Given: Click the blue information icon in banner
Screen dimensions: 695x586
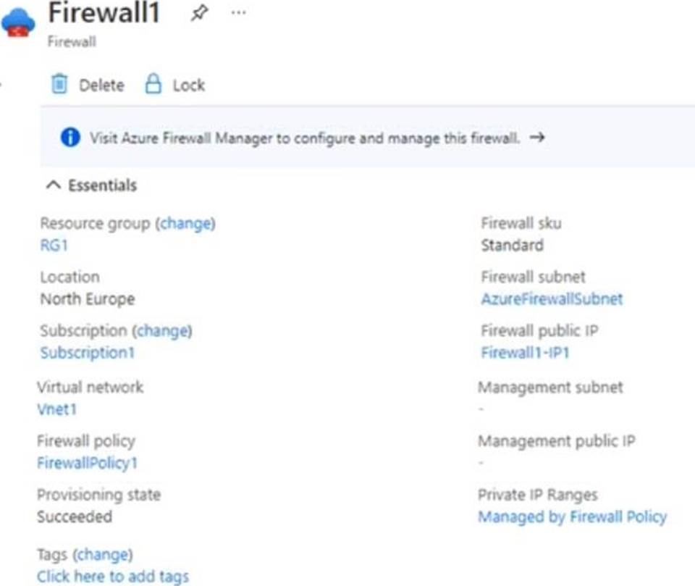Looking at the screenshot, I should [70, 138].
